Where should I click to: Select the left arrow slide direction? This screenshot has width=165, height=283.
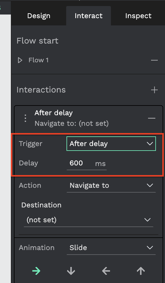106,271
